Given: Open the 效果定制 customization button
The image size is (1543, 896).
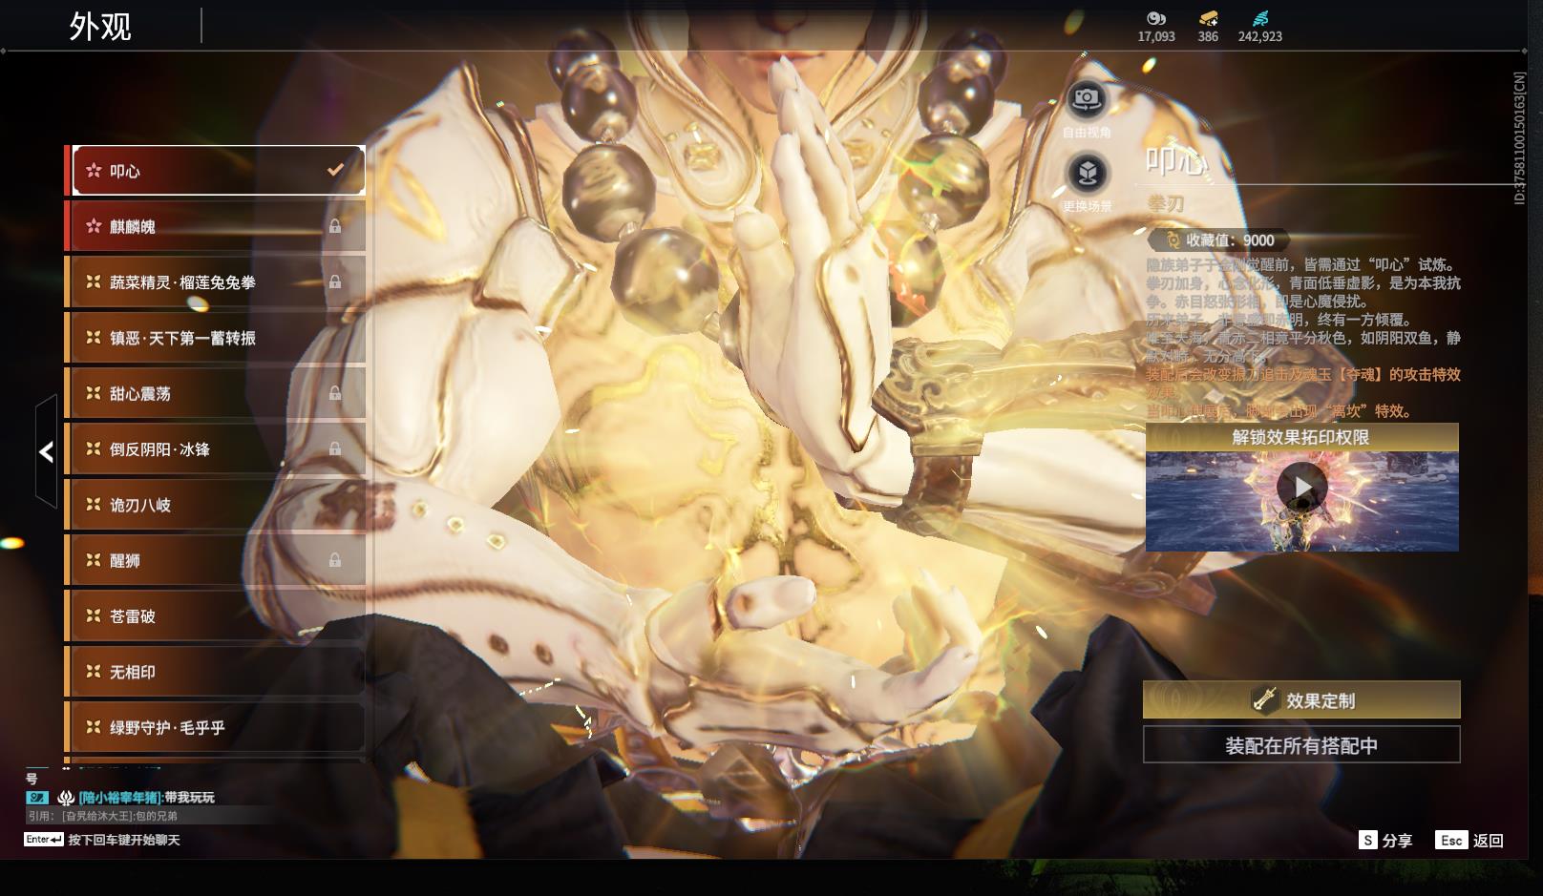Looking at the screenshot, I should pos(1301,700).
